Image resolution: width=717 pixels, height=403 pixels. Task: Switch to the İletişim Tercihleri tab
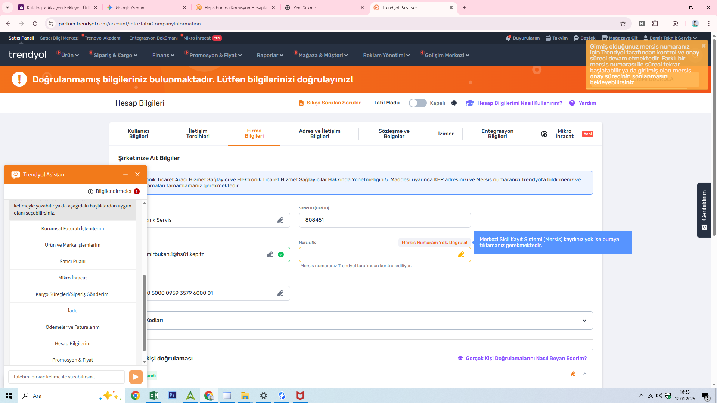[x=198, y=134]
